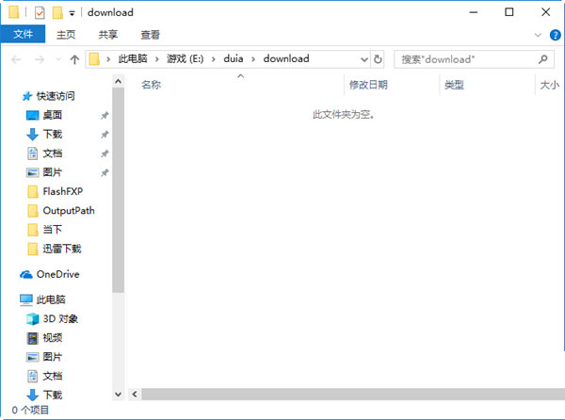Click download breadcrumb in the address bar
Image resolution: width=565 pixels, height=420 pixels.
point(286,58)
